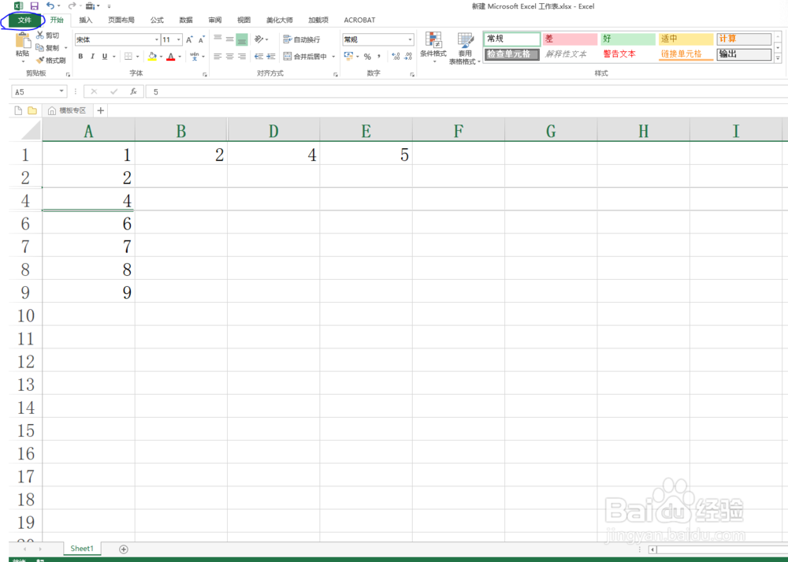788x562 pixels.
Task: Open Format as Table (套用表格格式)
Action: tap(465, 48)
